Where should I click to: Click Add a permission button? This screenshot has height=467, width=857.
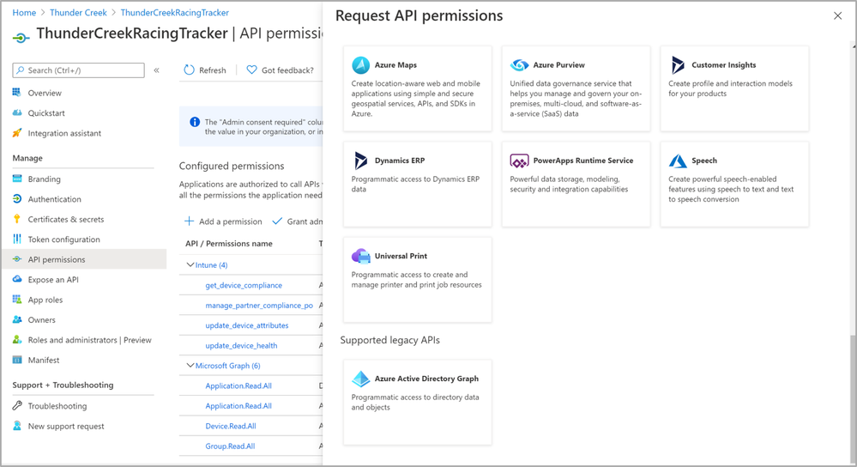point(223,221)
